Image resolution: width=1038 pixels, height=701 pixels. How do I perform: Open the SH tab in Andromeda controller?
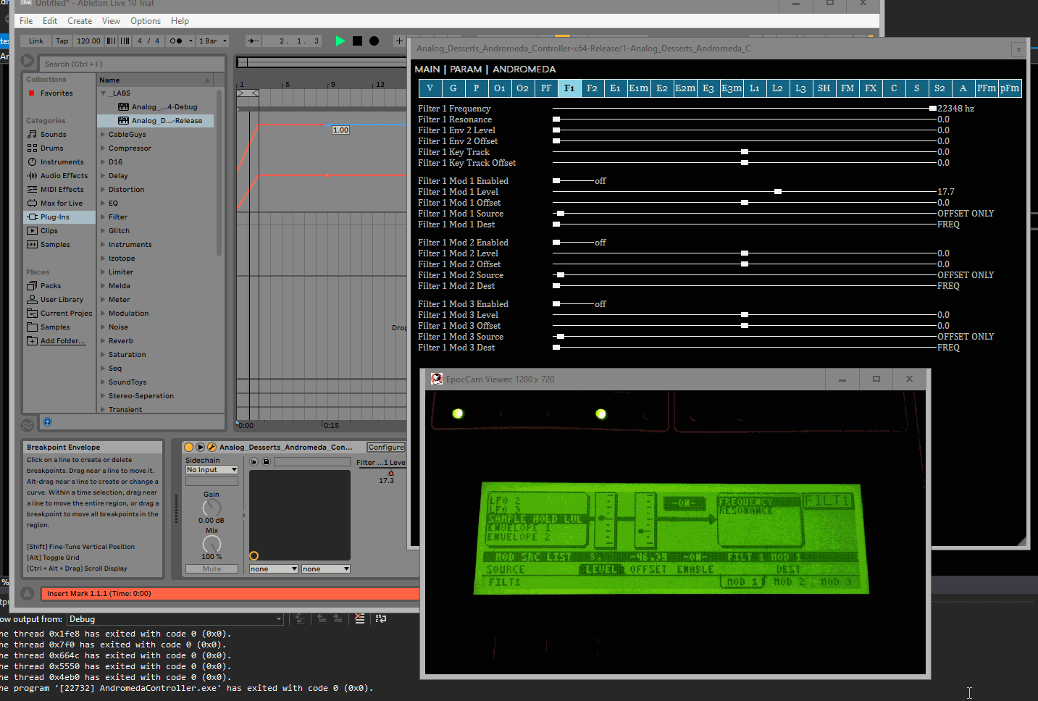pos(824,88)
